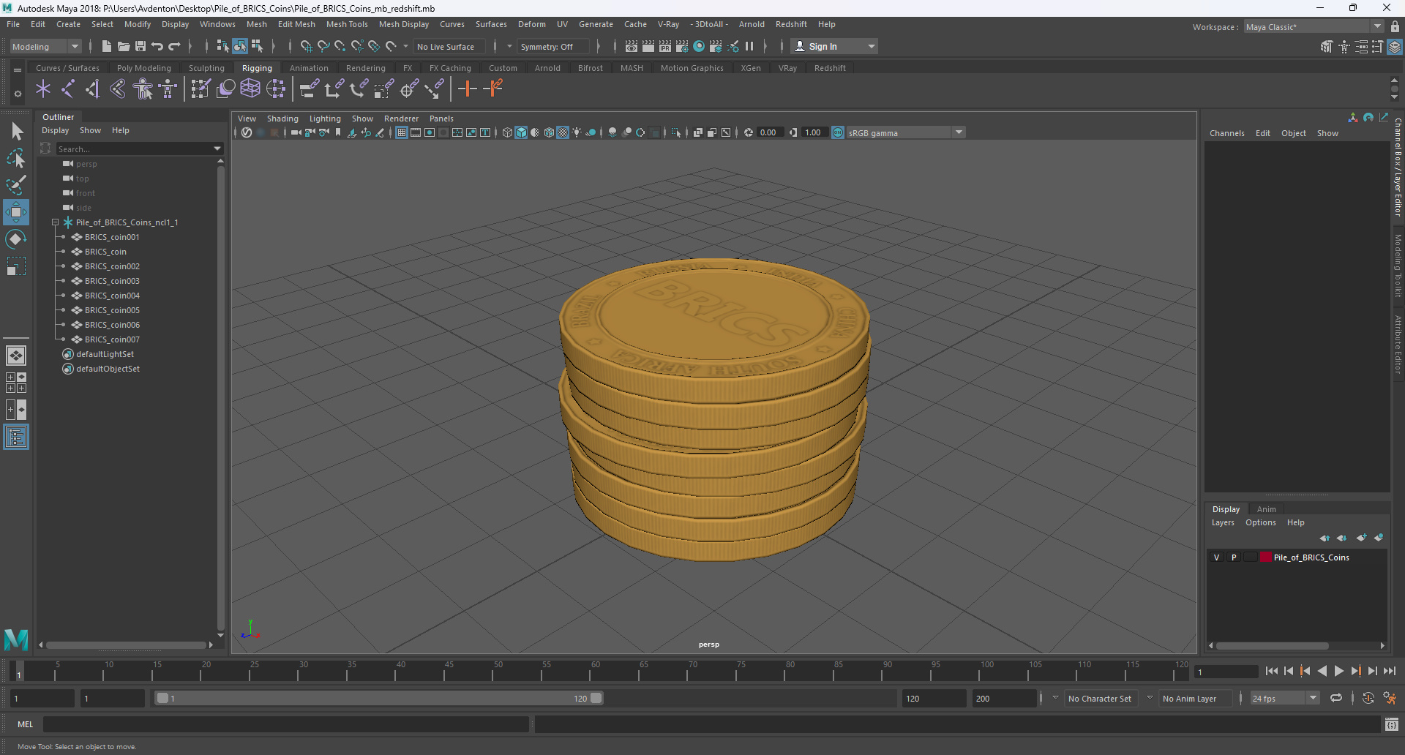
Task: Open the Symmetry: Off dropdown
Action: coord(552,46)
